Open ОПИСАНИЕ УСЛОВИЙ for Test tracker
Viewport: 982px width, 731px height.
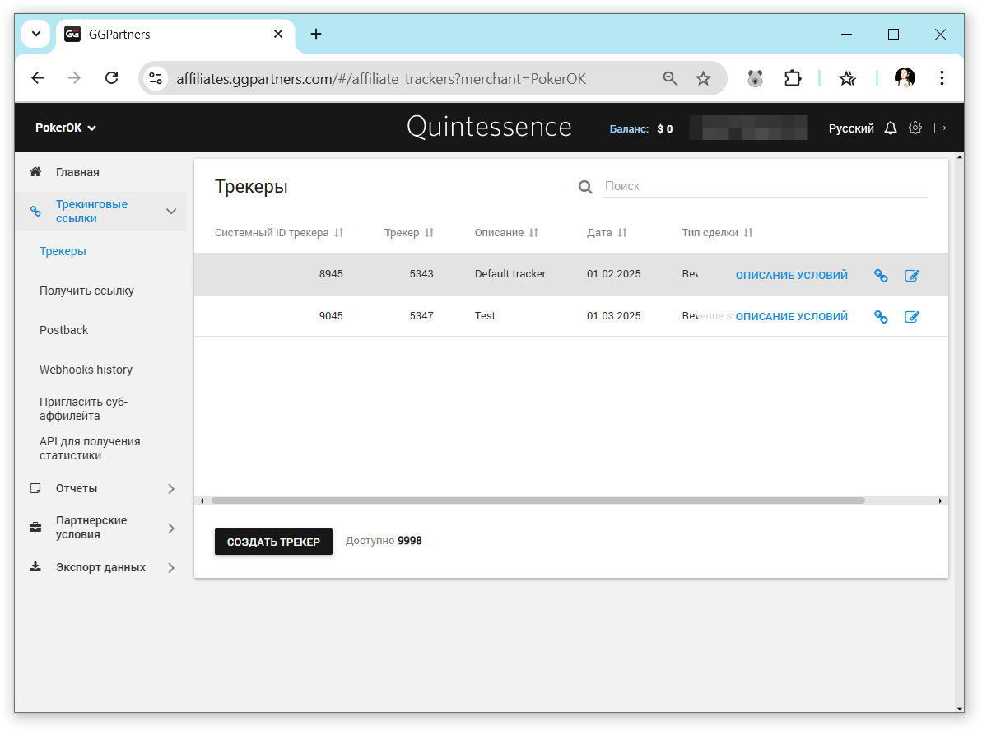[791, 317]
